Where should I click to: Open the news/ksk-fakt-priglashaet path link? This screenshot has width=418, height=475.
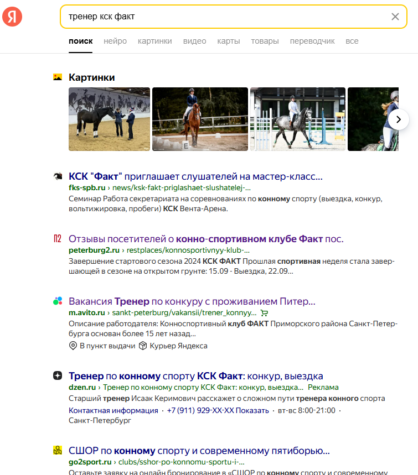[x=182, y=187]
